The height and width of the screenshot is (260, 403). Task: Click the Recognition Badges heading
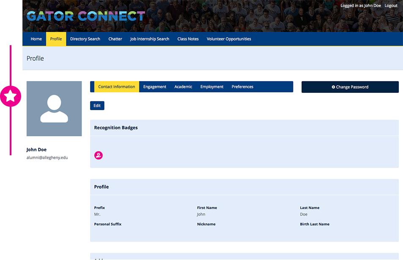[116, 128]
